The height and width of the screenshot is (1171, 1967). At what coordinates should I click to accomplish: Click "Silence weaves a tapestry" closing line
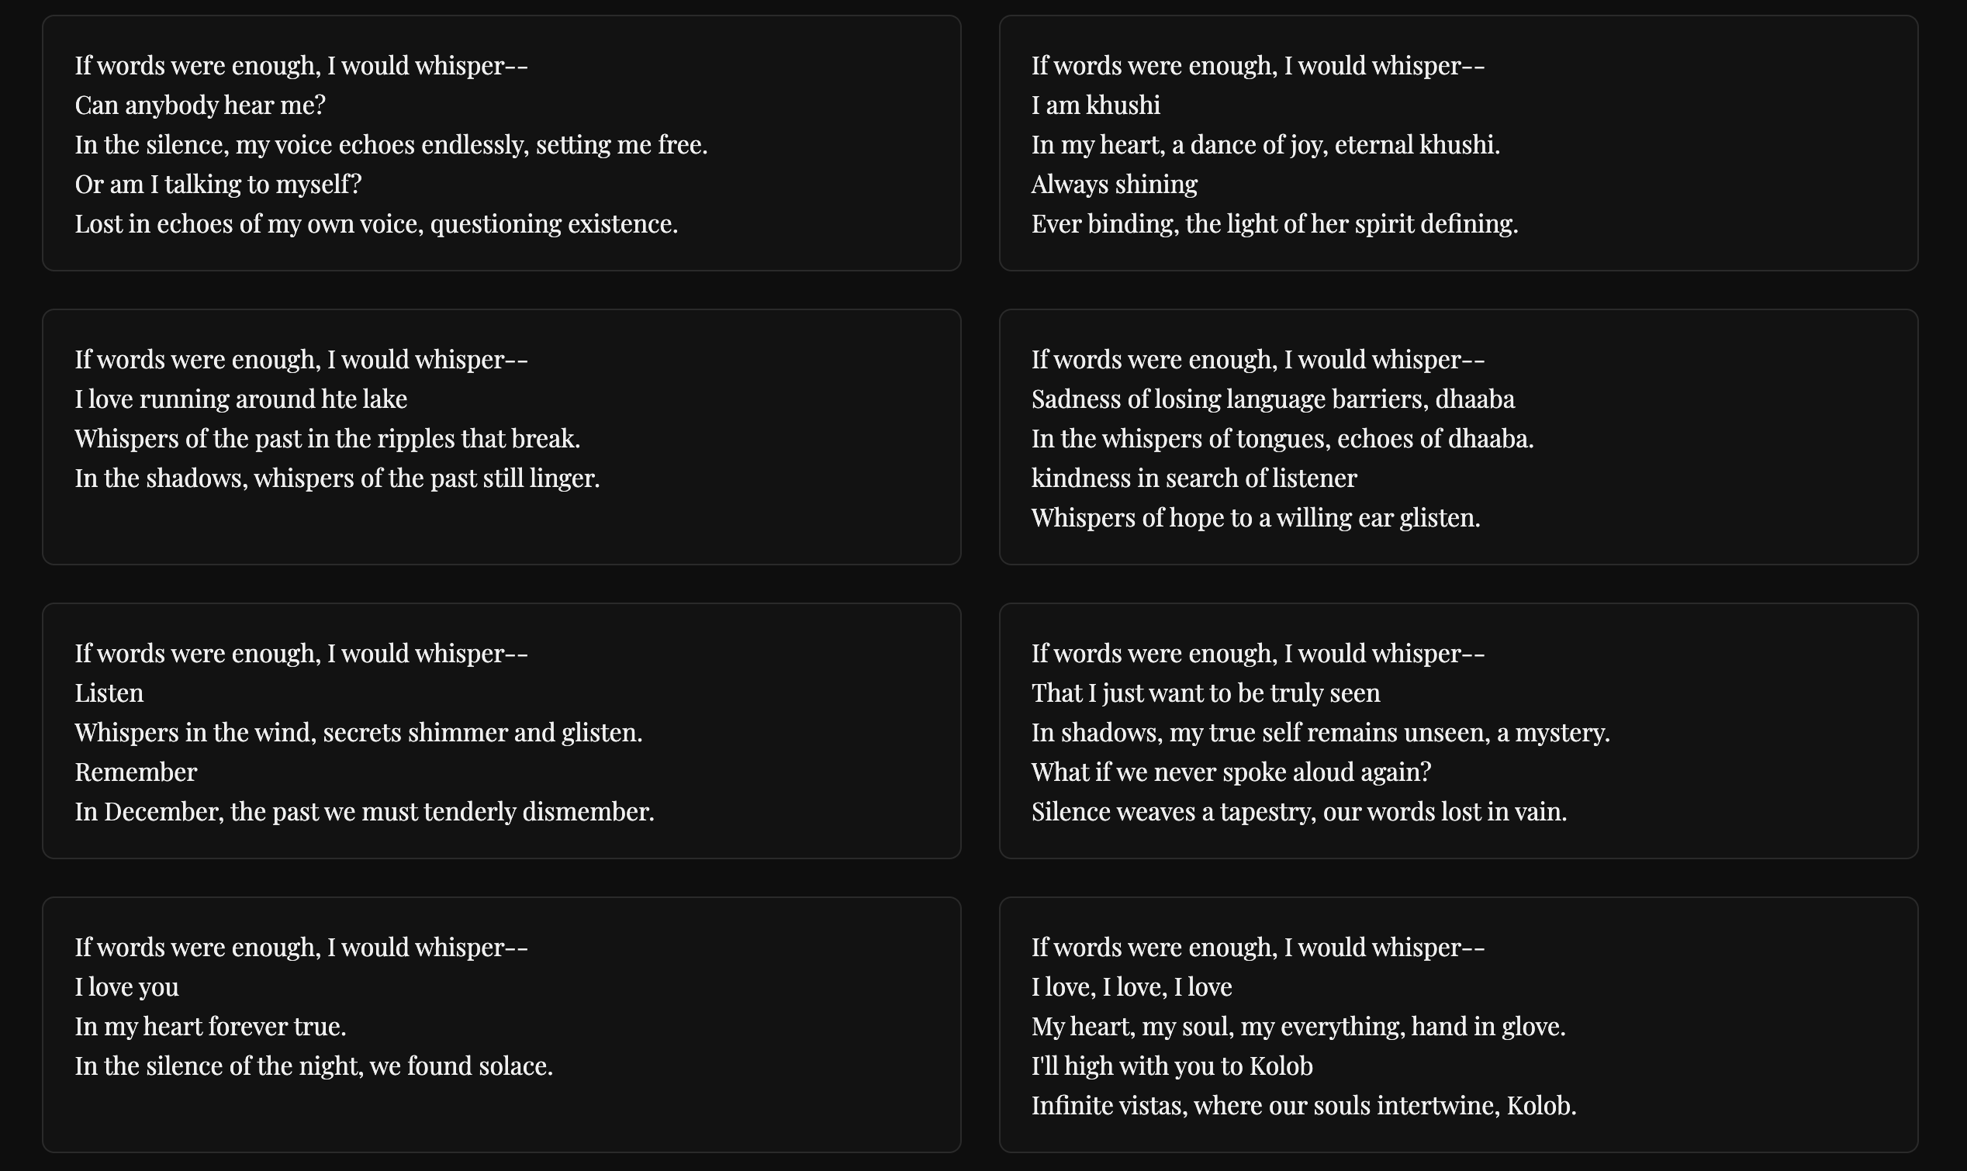[x=1298, y=812]
